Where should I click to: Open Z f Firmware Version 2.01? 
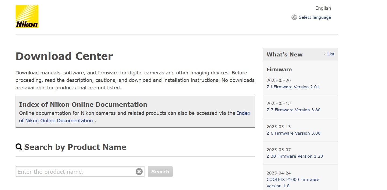[293, 87]
